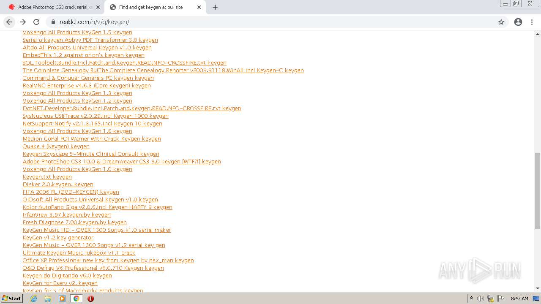Click the 8:47 AM clock
The width and height of the screenshot is (541, 304).
point(519,299)
